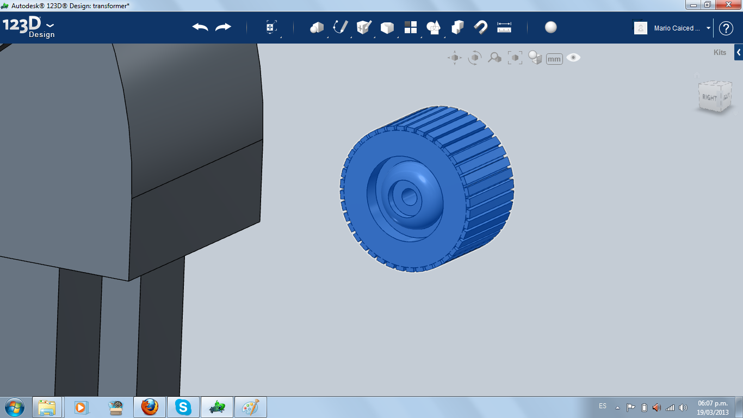The image size is (743, 418).
Task: Open the Pattern tool menu
Action: point(410,27)
